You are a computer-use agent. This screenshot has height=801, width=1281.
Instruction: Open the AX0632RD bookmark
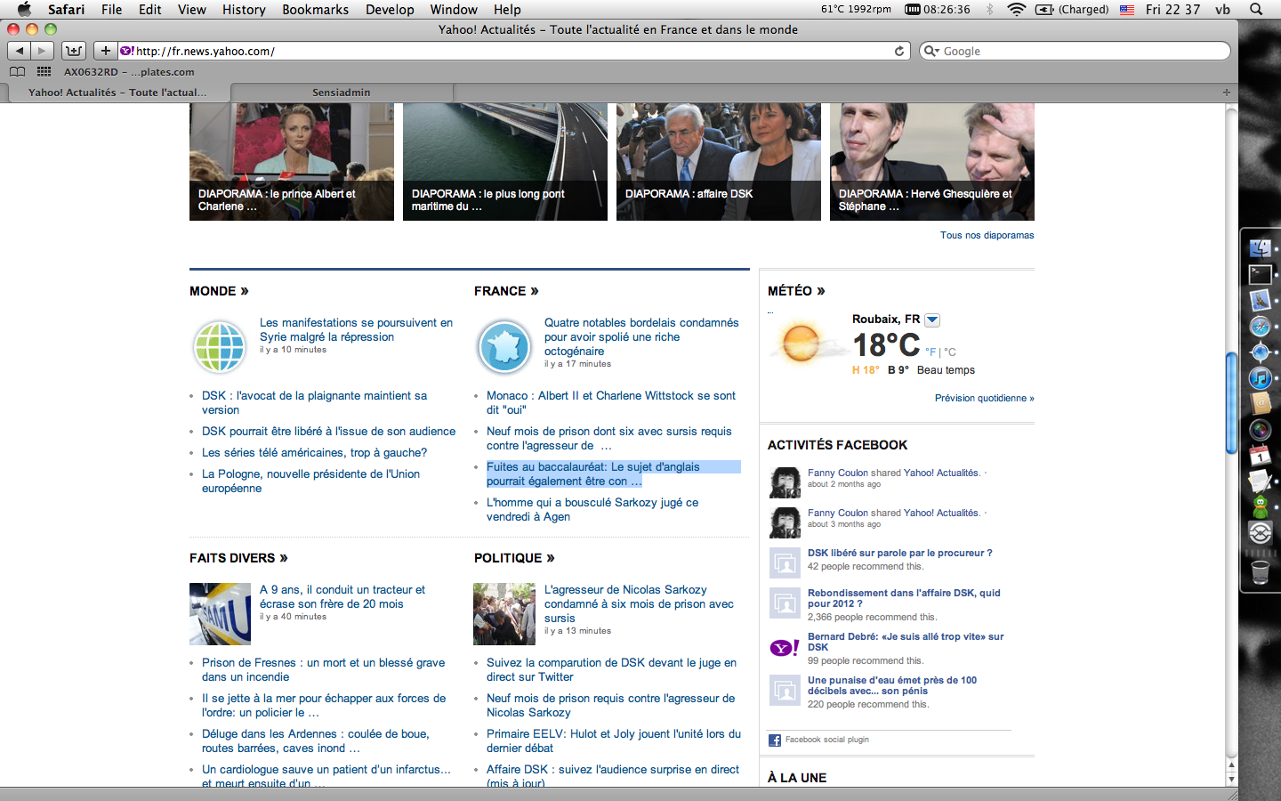(129, 72)
